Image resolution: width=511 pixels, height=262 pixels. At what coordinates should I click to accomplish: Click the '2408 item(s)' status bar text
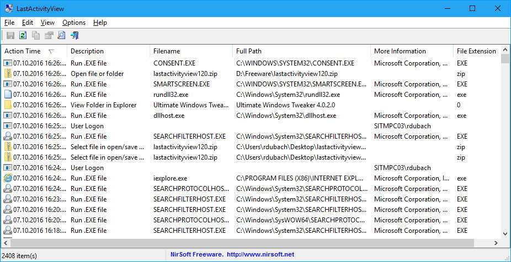pos(19,256)
